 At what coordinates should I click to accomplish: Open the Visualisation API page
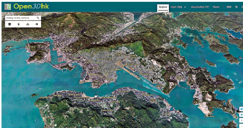(x=200, y=7)
